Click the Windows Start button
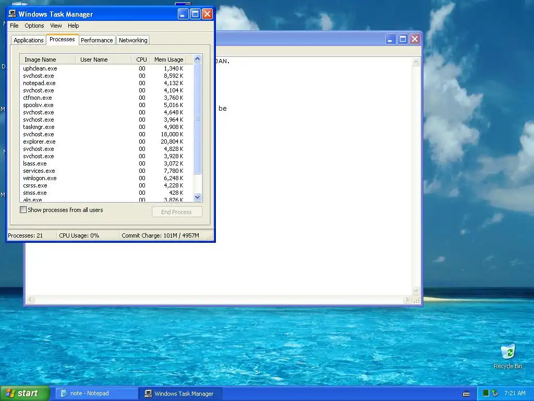The height and width of the screenshot is (401, 534). 25,393
